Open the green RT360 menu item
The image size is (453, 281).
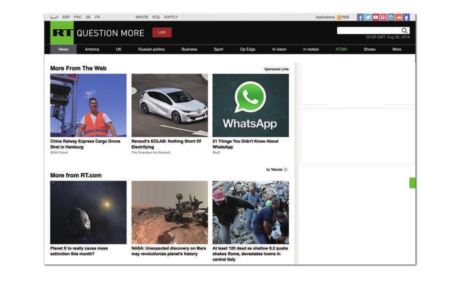341,49
